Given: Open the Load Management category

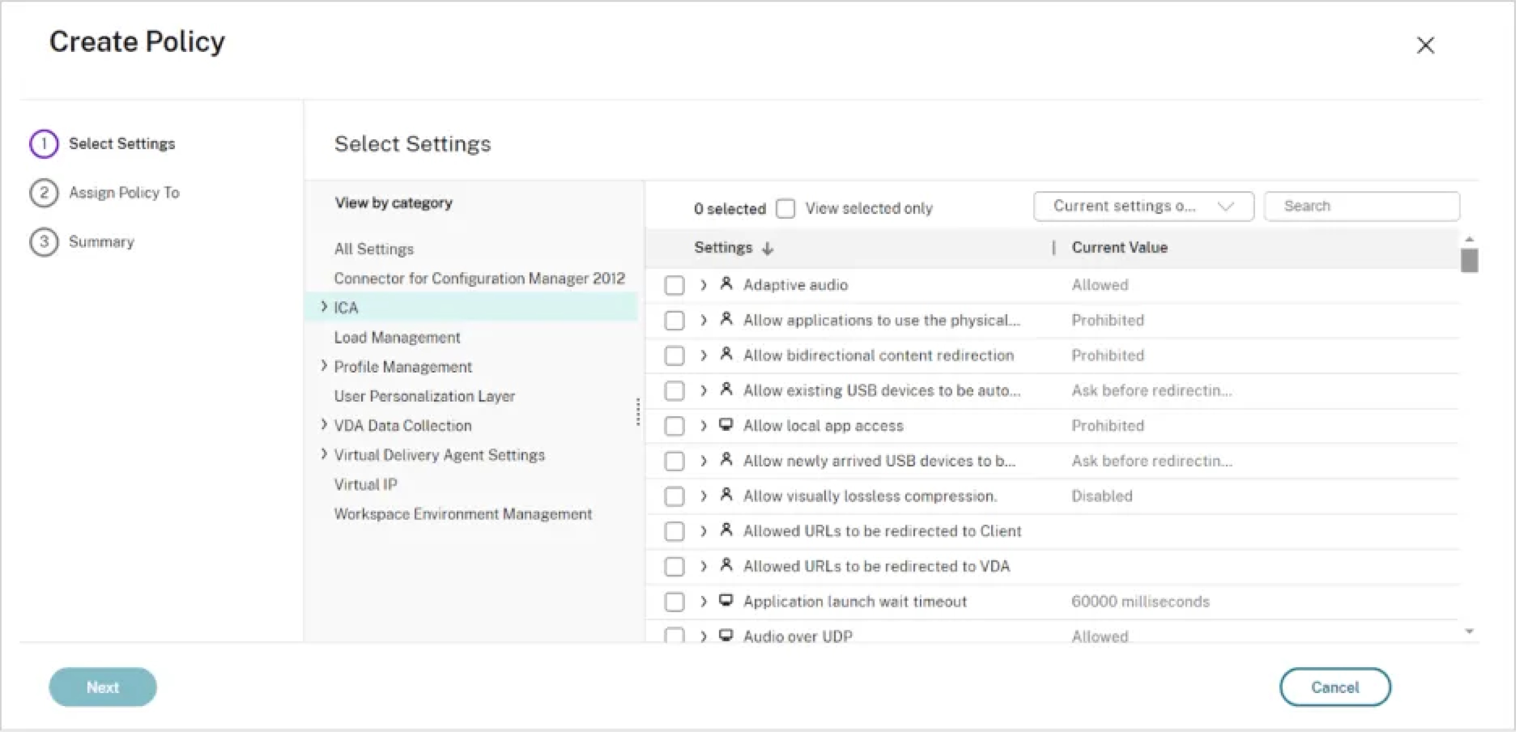Looking at the screenshot, I should [x=397, y=337].
